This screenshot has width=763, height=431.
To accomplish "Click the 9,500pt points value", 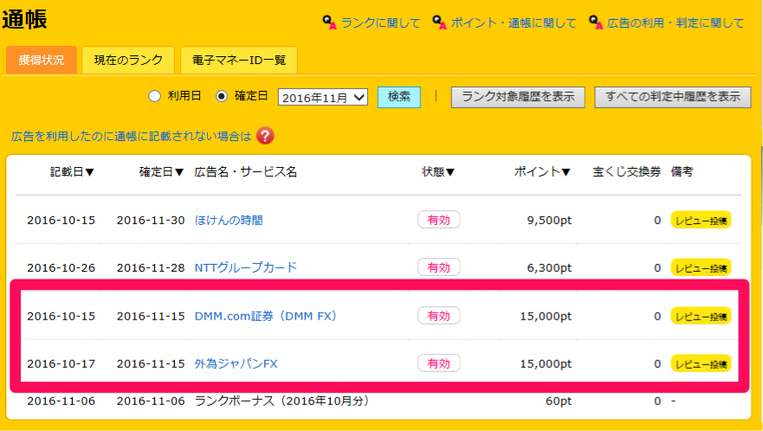I will [549, 221].
